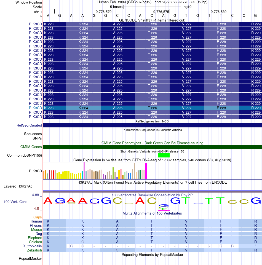
Task: Open 'Short Genetic Variants from dbSNP release 155' title
Action: pos(152,151)
